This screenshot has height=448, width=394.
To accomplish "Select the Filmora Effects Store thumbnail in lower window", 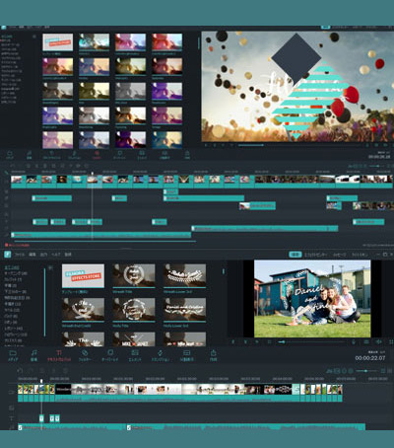I will tap(83, 276).
